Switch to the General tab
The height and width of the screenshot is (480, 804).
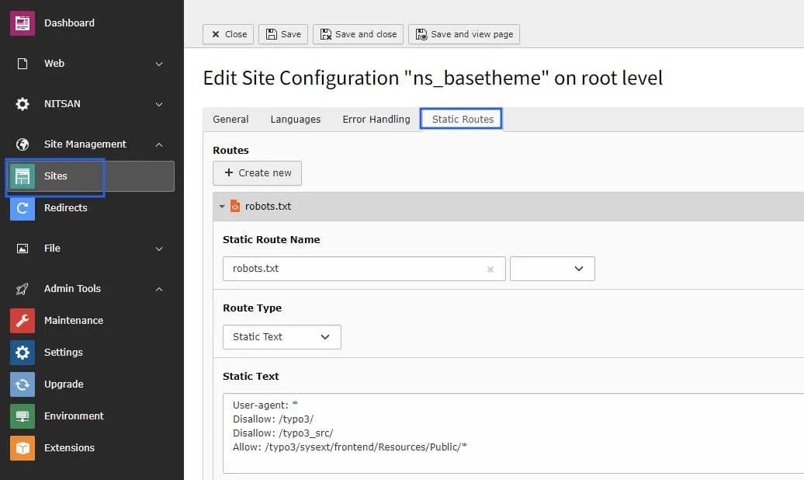(x=230, y=119)
